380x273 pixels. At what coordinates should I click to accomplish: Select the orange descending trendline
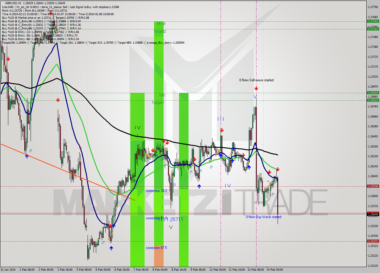68,172
